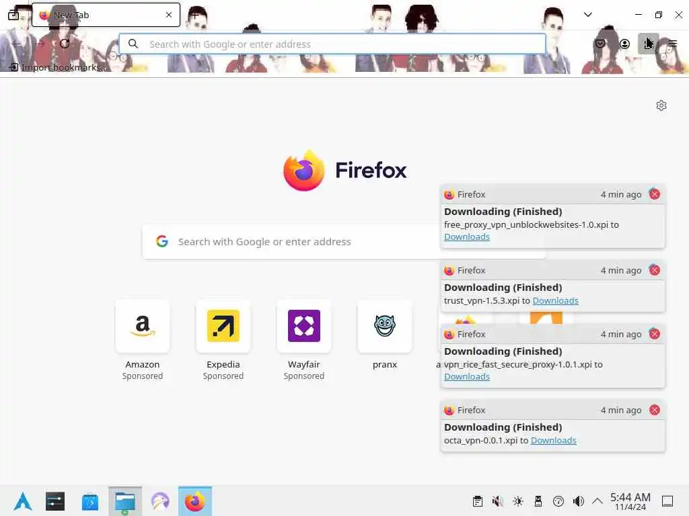The image size is (689, 516).
Task: Open the clock showing 5:44 AM
Action: (x=630, y=501)
